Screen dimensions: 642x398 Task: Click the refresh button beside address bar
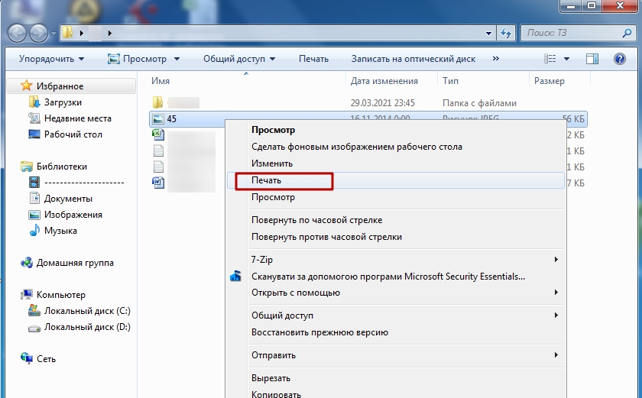(505, 34)
